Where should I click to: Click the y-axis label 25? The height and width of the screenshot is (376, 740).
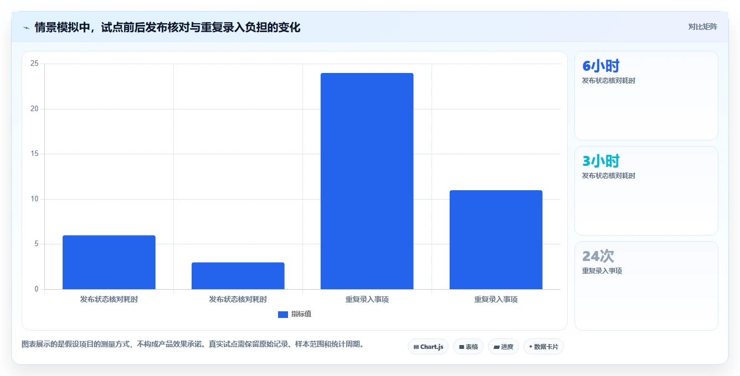click(x=34, y=64)
